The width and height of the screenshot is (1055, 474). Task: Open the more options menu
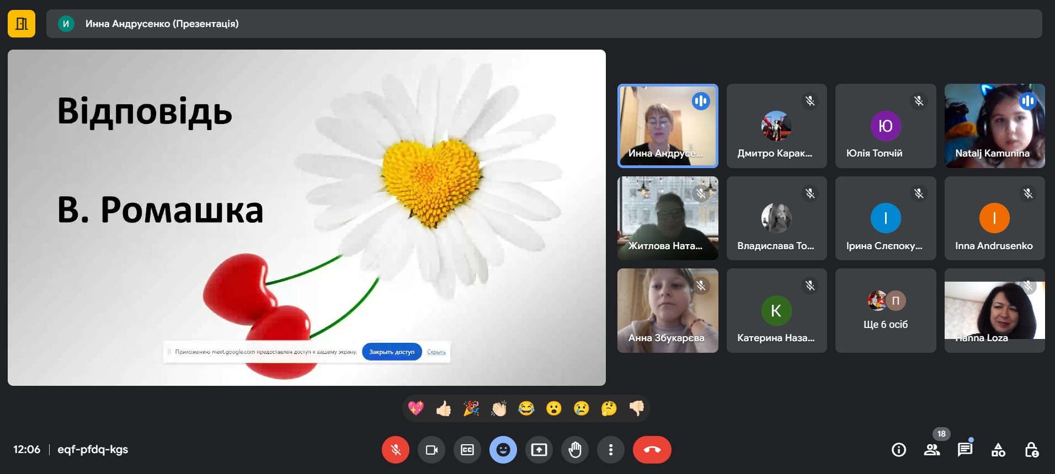[611, 450]
